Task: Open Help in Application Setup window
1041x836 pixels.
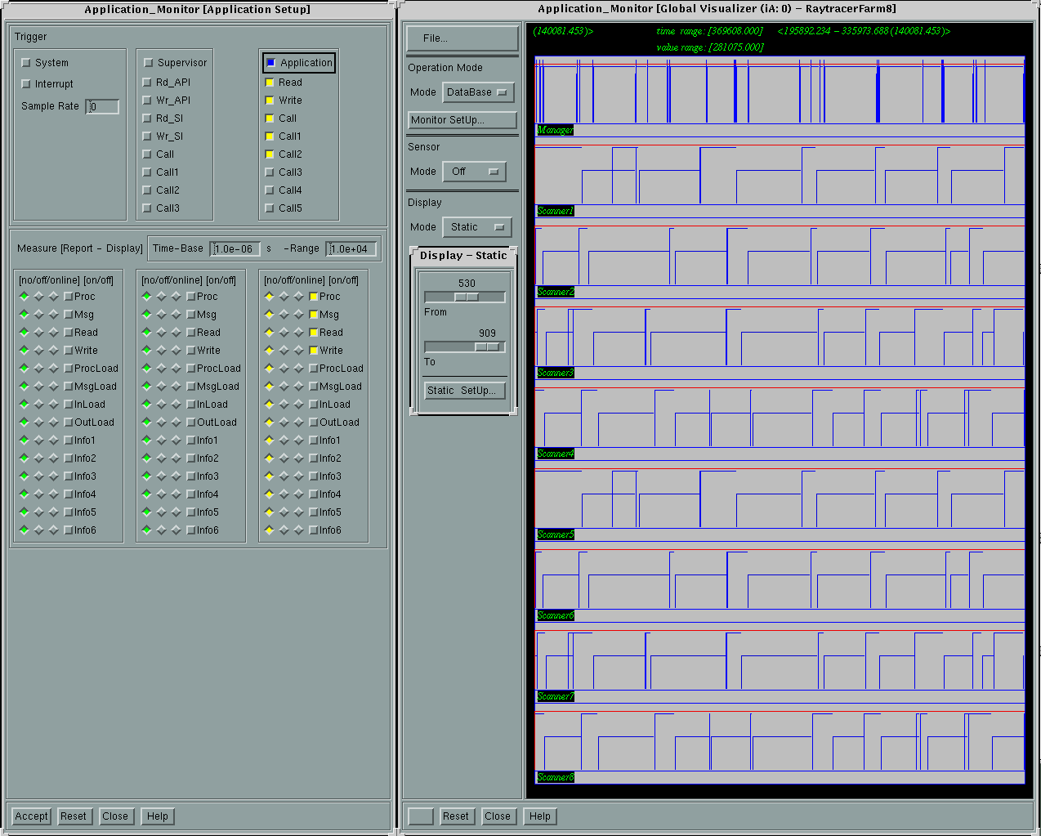Action: click(x=158, y=816)
